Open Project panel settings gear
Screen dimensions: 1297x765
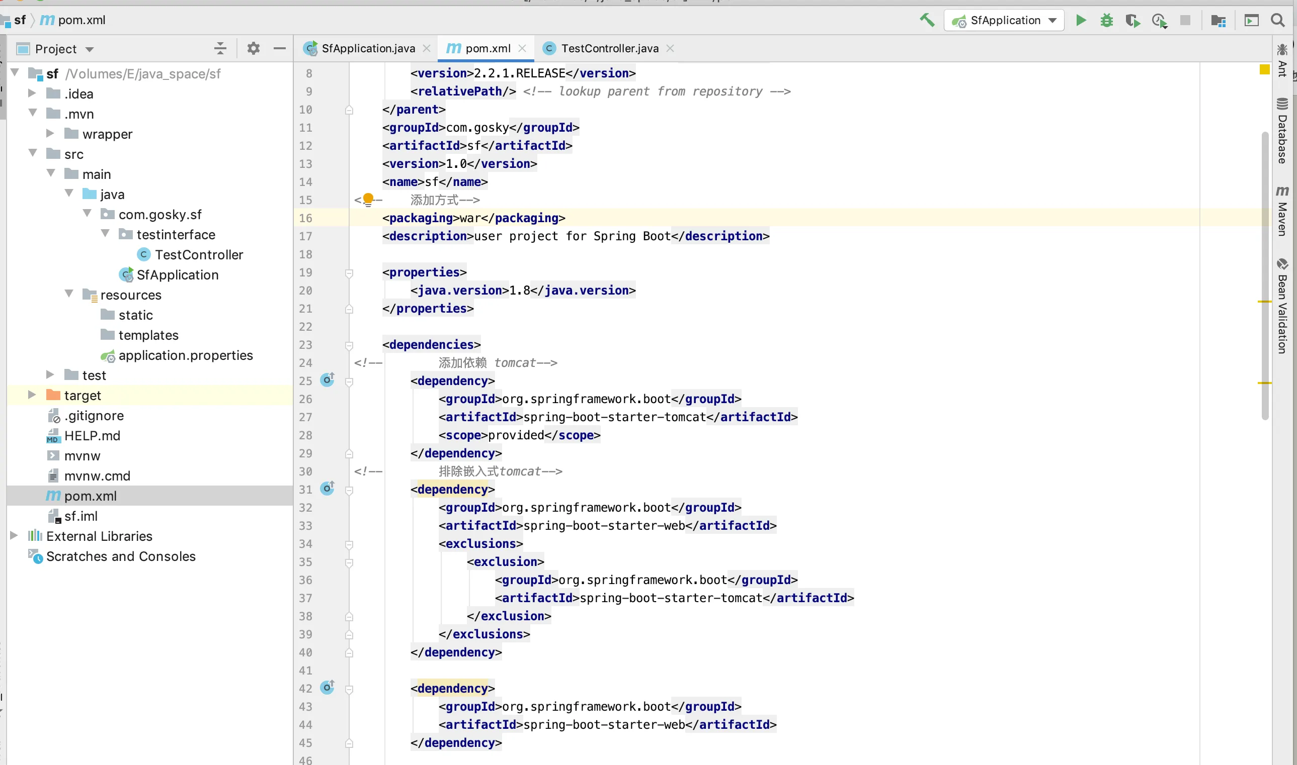[x=253, y=48]
